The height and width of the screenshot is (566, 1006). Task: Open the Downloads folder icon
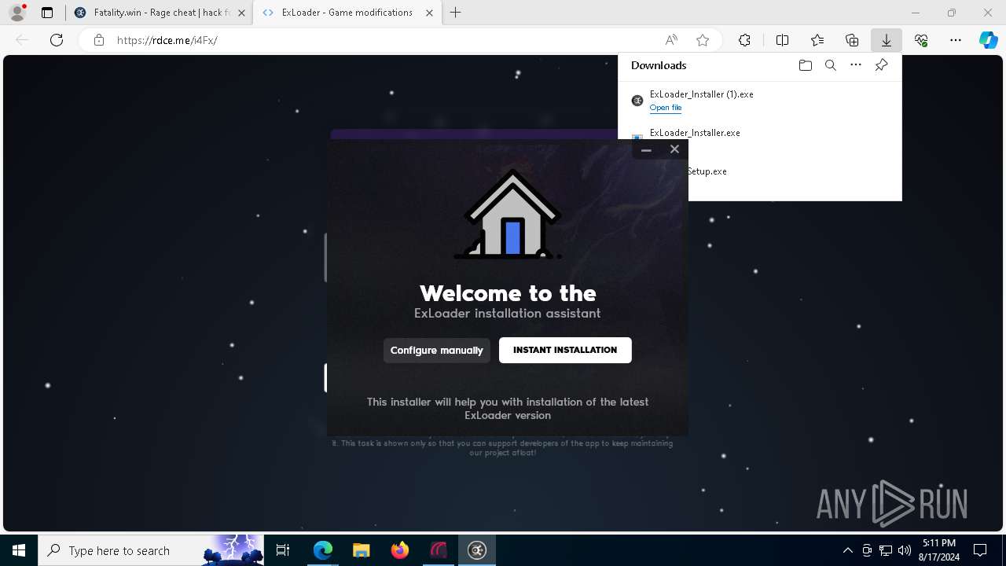pos(805,65)
